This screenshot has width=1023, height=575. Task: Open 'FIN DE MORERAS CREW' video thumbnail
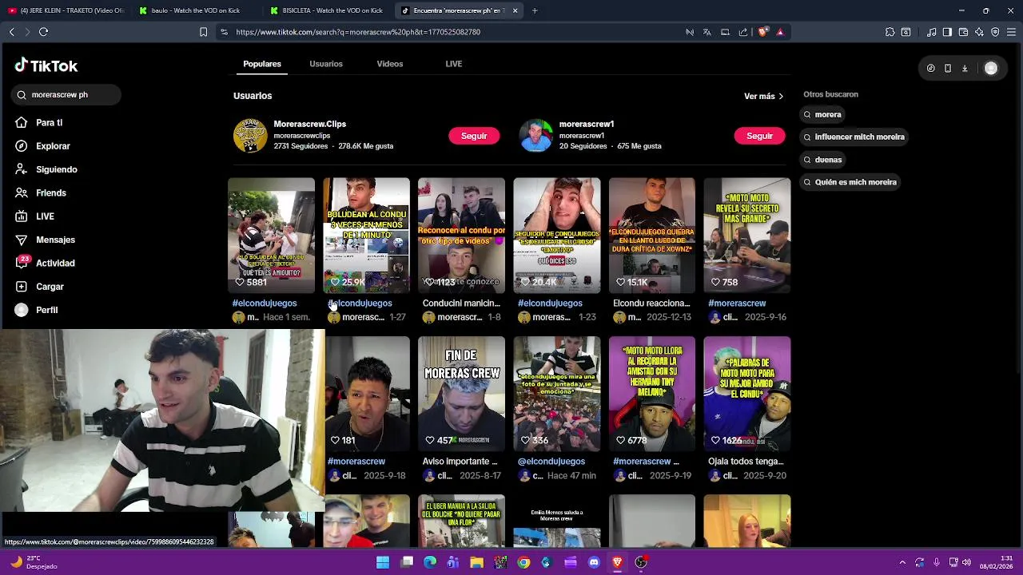pos(461,394)
